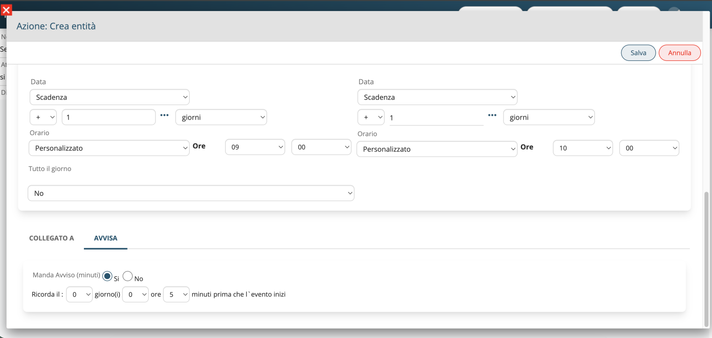712x338 pixels.
Task: Open the left Orario Personalizzato dropdown
Action: (109, 148)
